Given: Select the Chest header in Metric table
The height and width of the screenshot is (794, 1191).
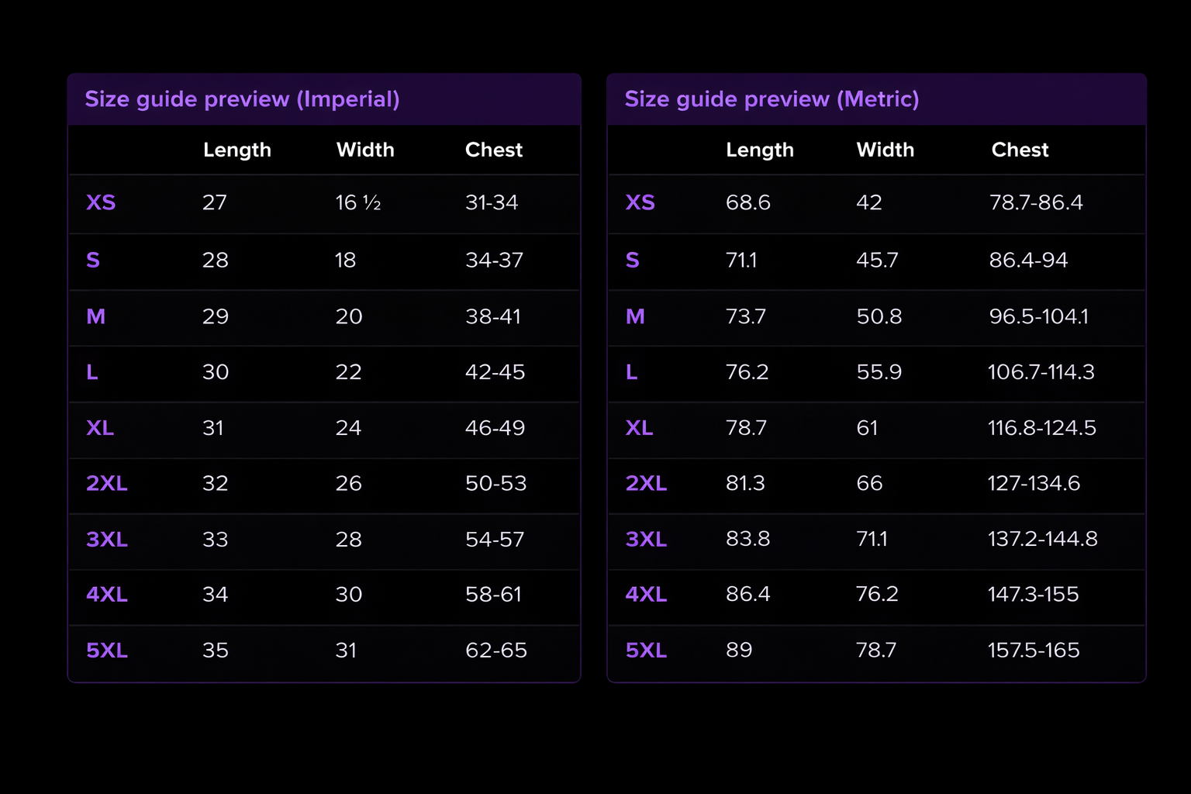Looking at the screenshot, I should (1020, 150).
